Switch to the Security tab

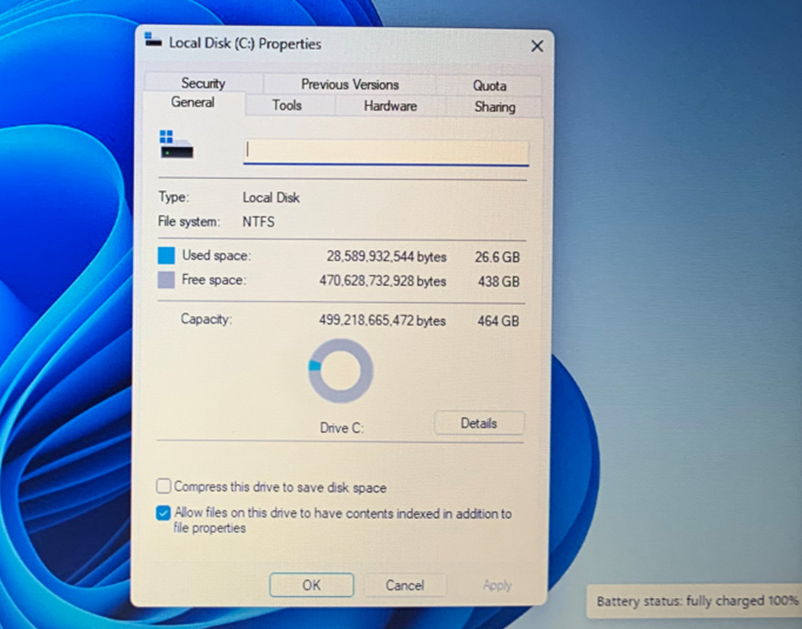coord(203,83)
